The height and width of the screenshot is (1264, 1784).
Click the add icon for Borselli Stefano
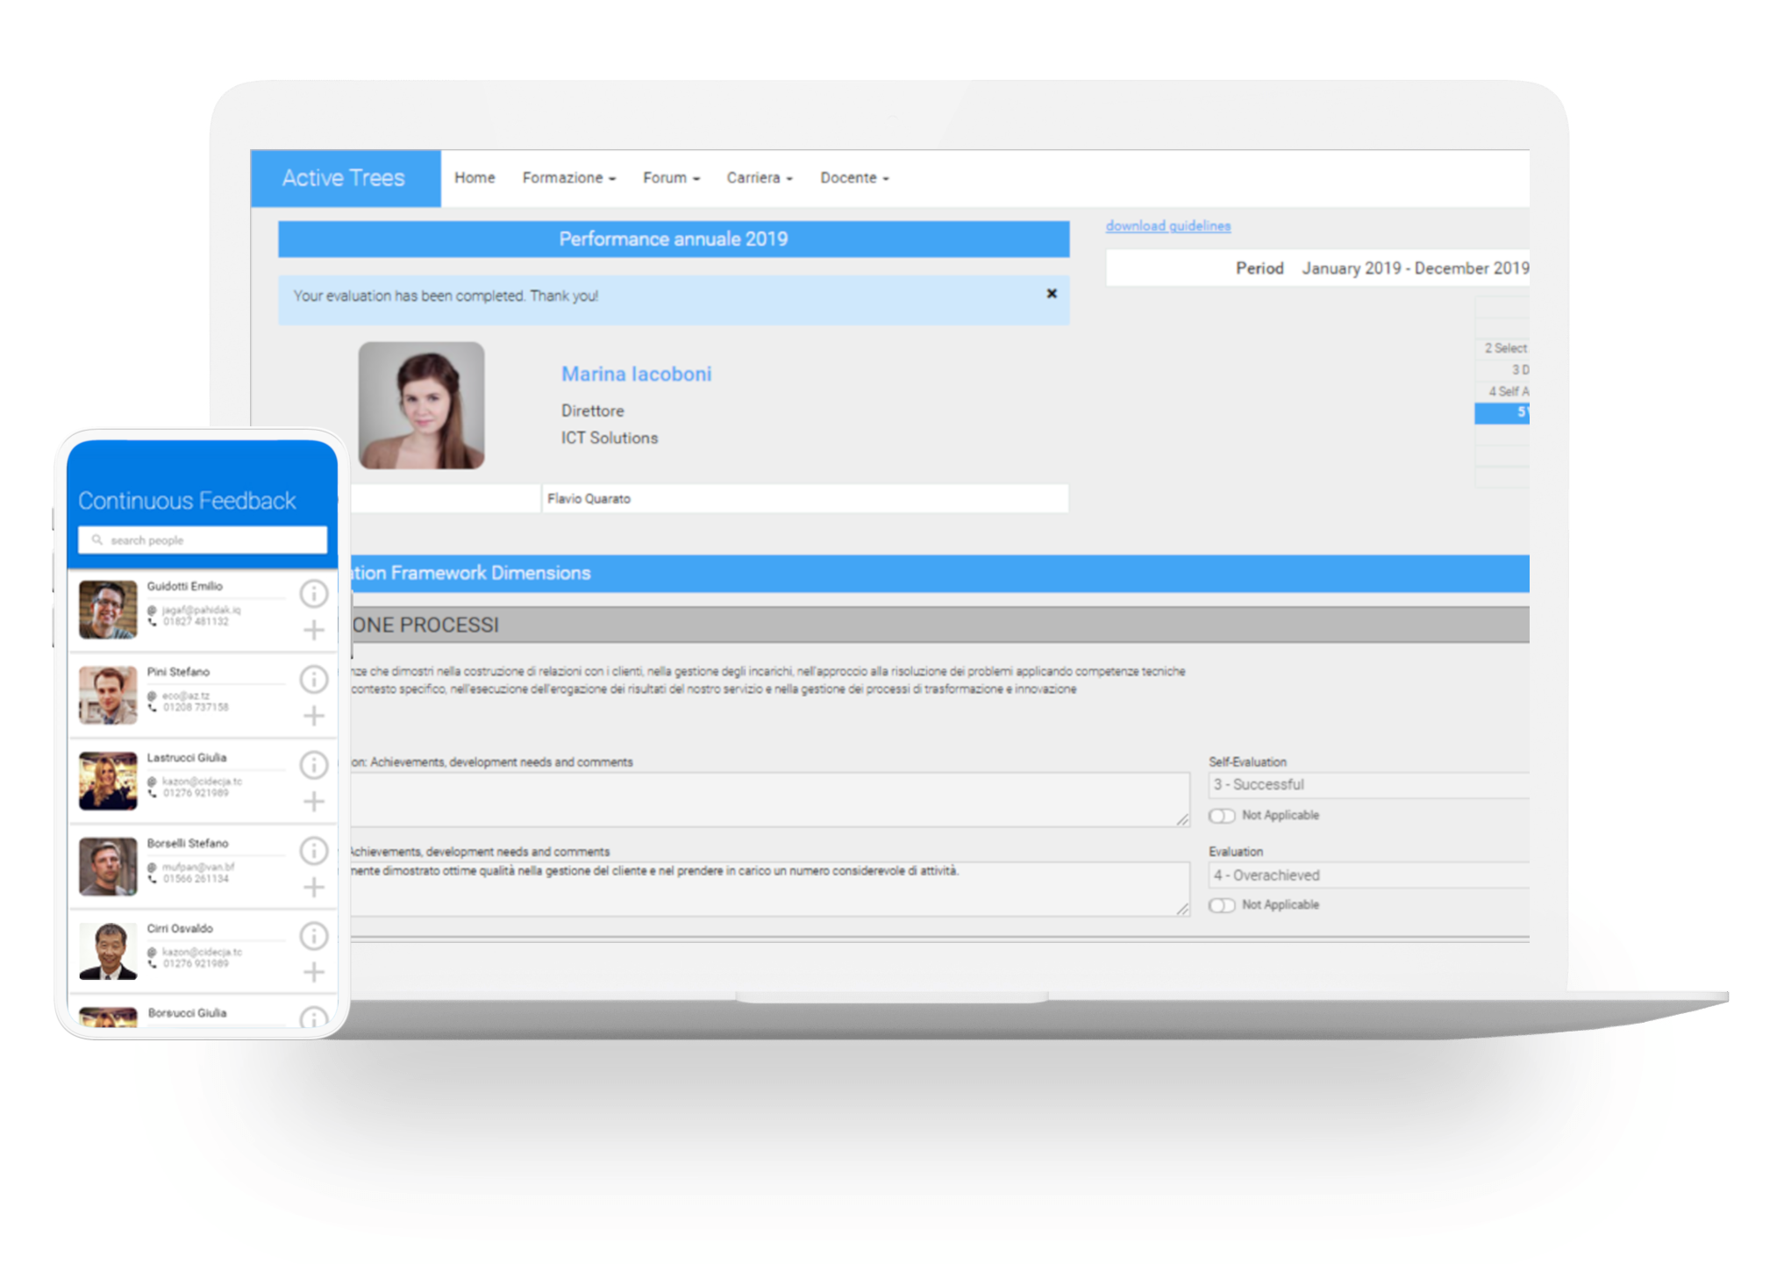(x=313, y=885)
